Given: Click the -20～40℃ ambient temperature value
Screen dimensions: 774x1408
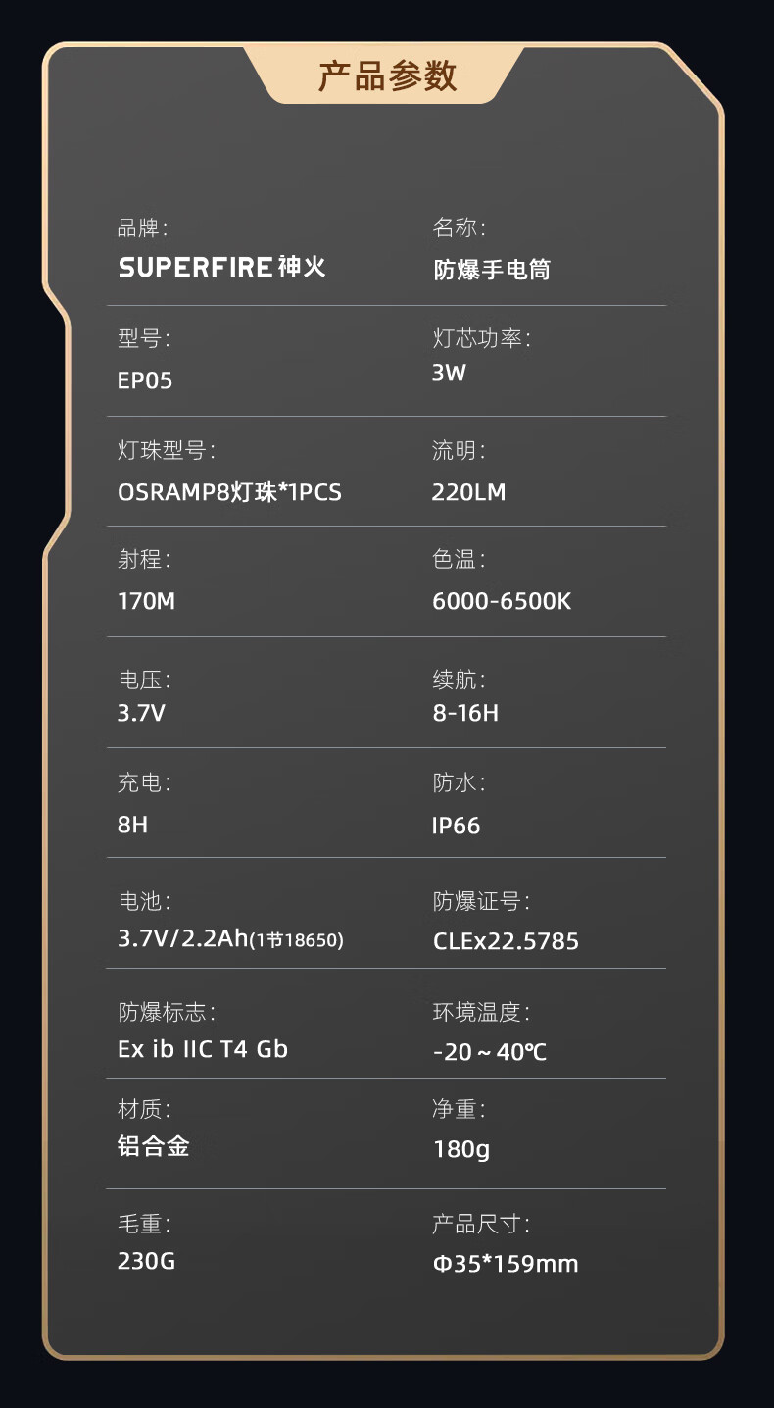Looking at the screenshot, I should [x=490, y=1053].
